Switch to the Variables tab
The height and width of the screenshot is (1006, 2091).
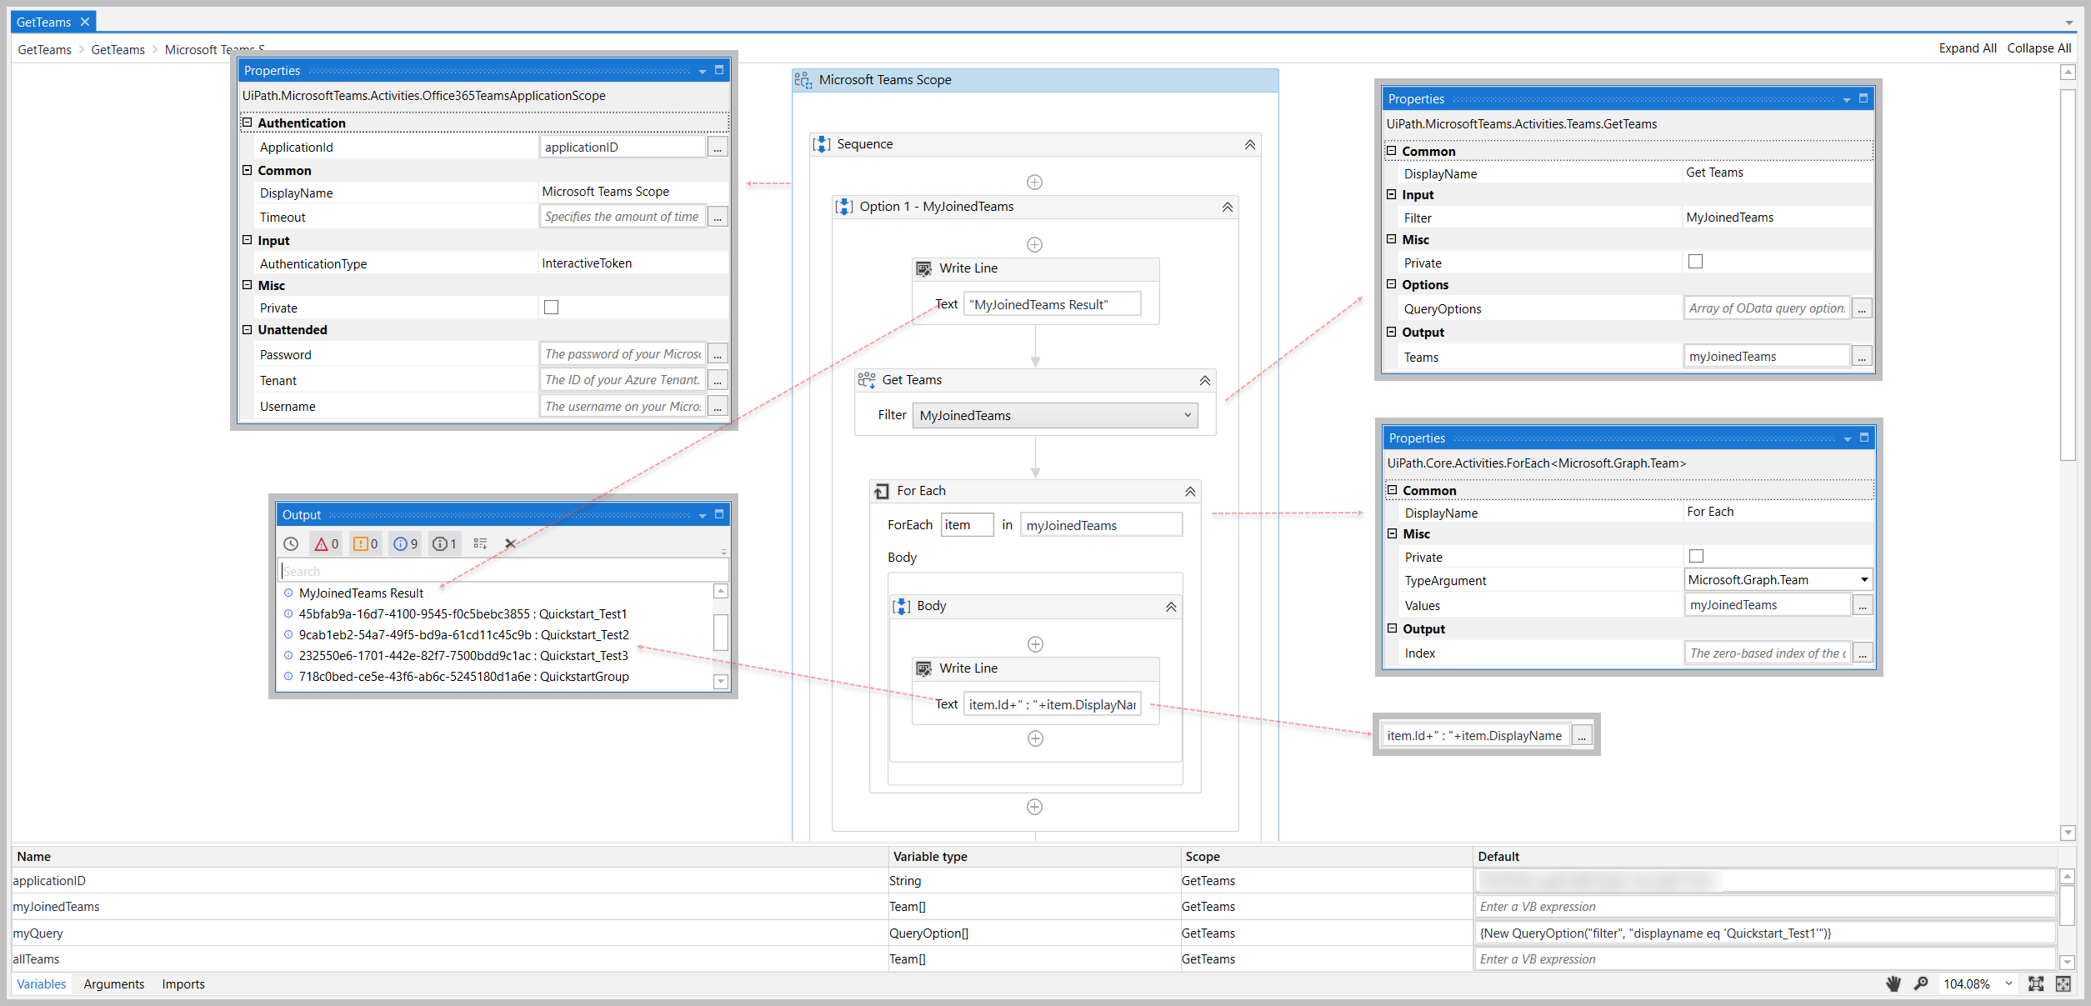tap(42, 983)
